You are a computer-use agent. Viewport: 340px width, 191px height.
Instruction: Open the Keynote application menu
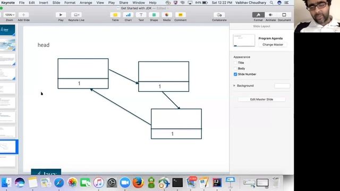click(x=8, y=3)
